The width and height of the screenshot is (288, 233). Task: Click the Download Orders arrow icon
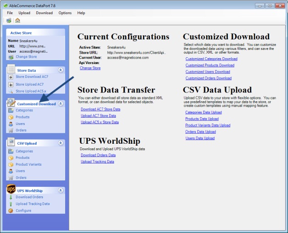pos(11,197)
